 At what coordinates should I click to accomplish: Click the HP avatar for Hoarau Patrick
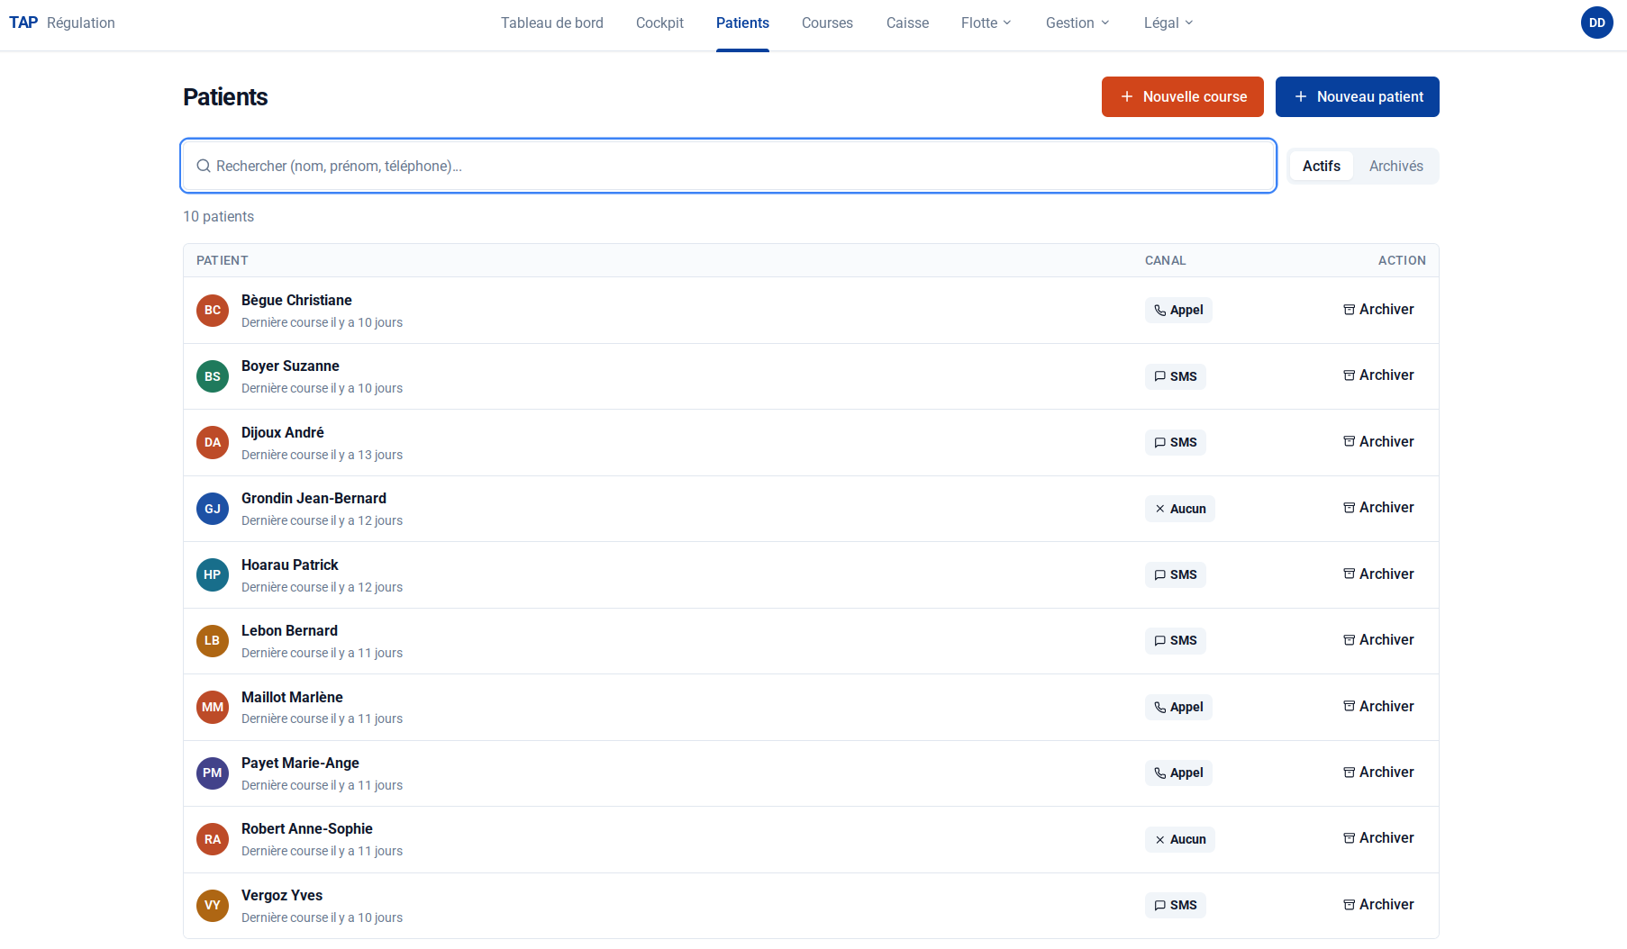(x=213, y=574)
